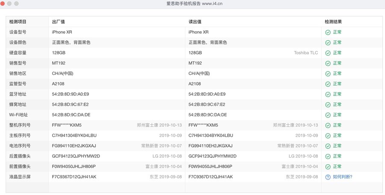Select the 电池序列号 row label
Screen dimensions: 385x195
[x=20, y=146]
